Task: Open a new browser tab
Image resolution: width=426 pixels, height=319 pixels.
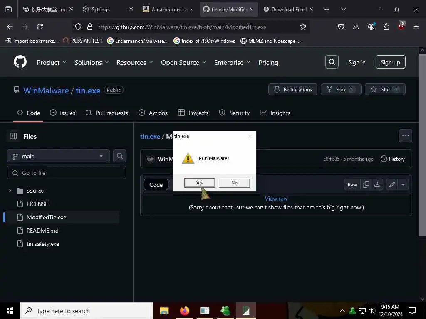Action: (327, 9)
